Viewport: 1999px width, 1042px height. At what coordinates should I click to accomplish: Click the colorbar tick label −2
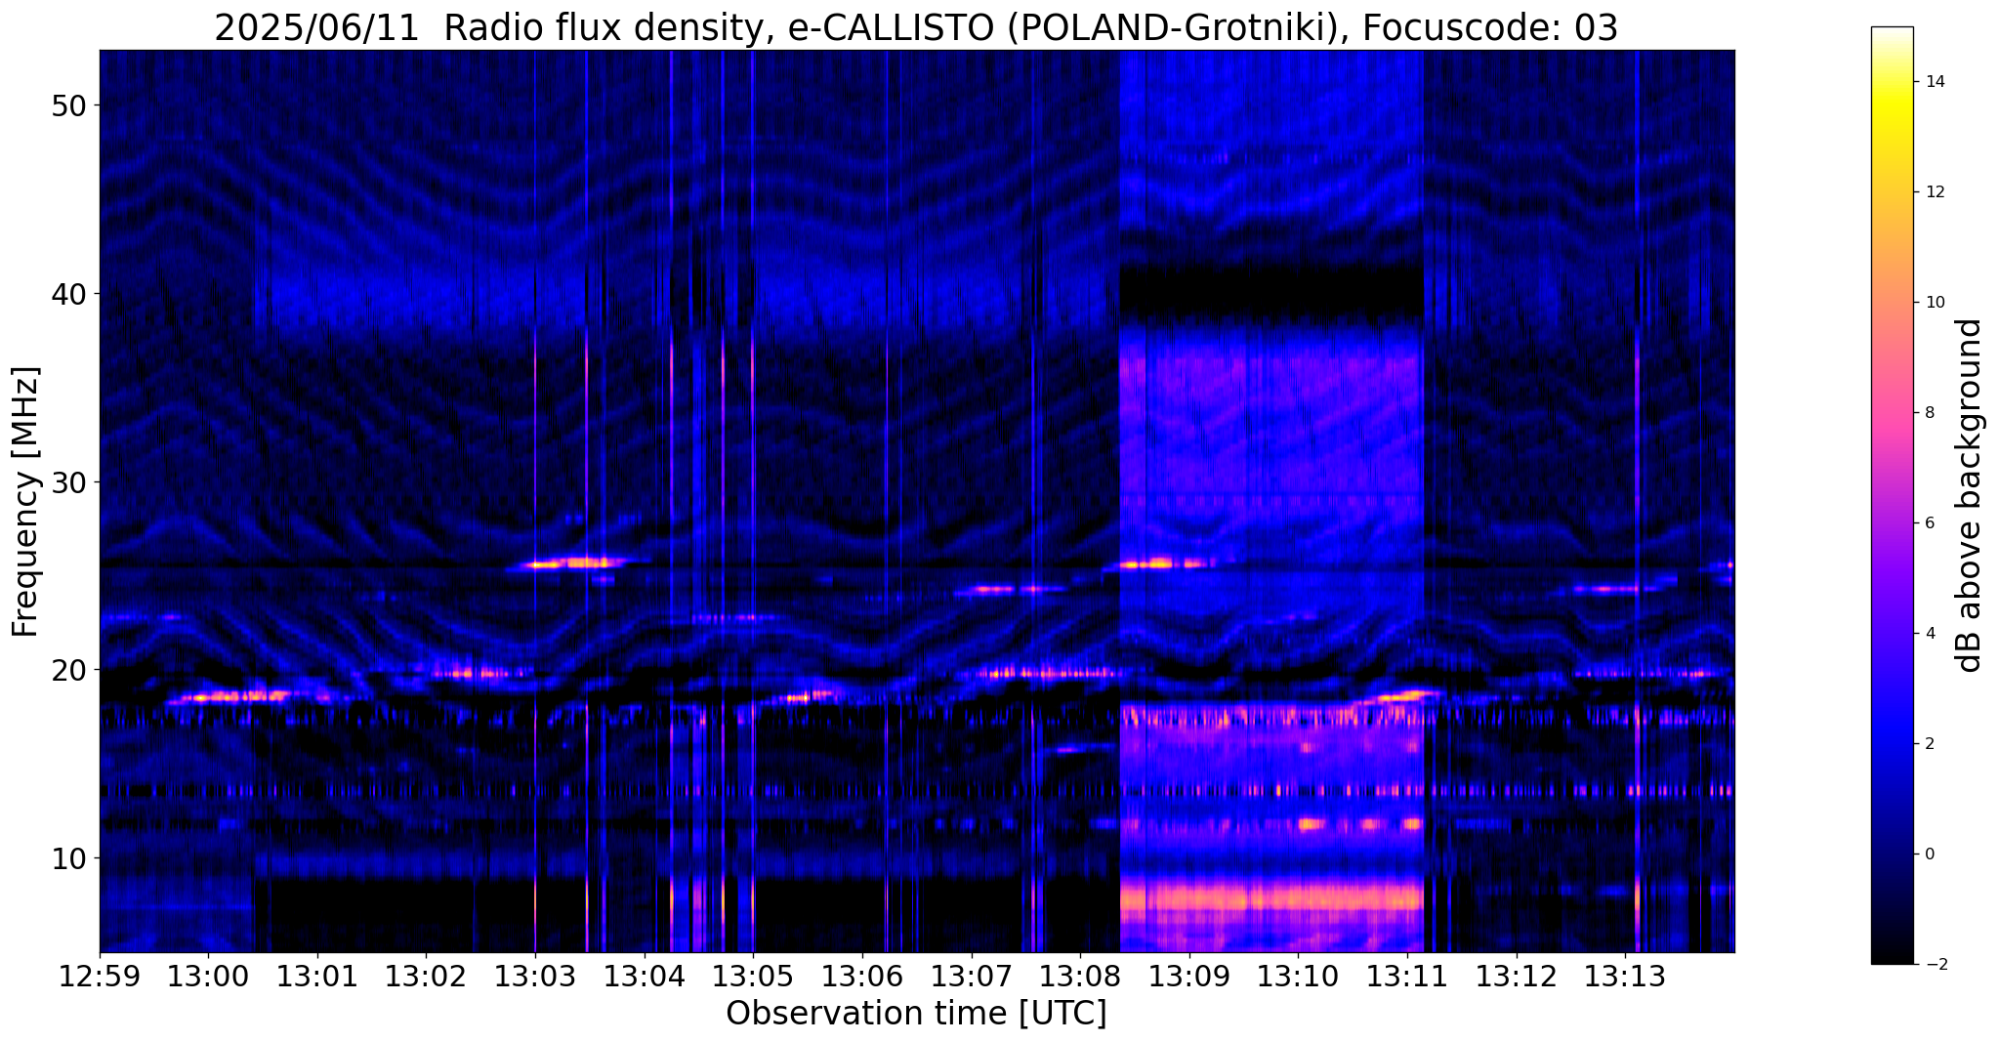pos(1935,965)
